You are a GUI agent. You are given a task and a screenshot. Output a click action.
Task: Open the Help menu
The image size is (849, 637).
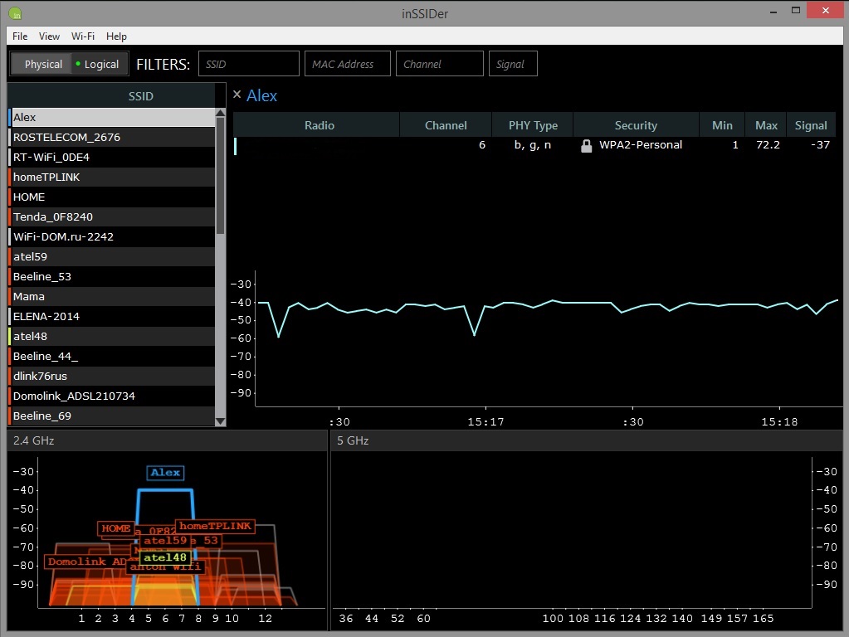(x=116, y=36)
